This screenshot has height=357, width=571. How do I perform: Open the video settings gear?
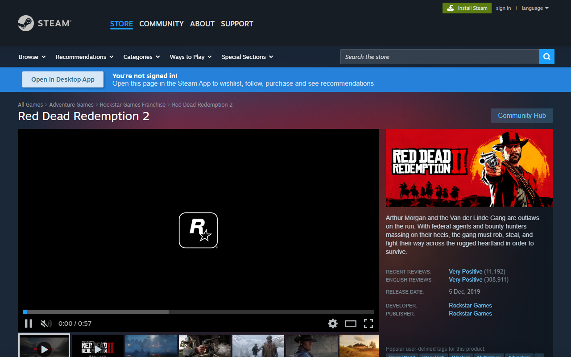333,324
